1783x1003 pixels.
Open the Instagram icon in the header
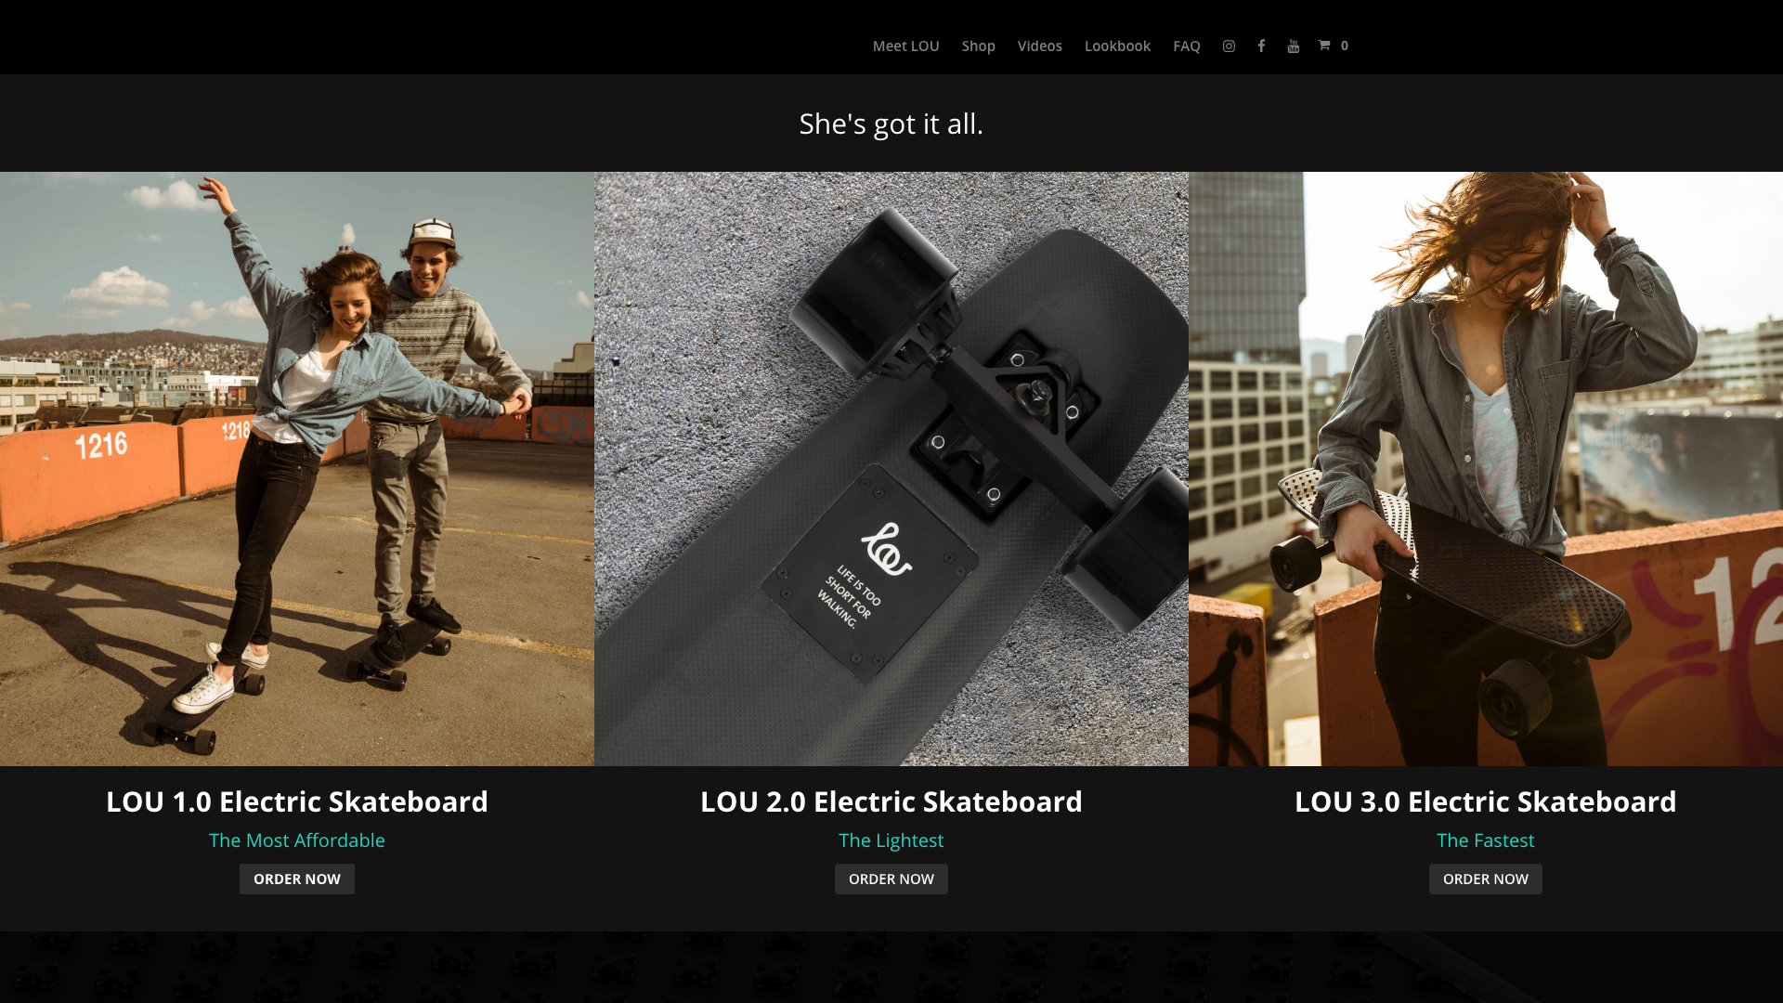pos(1229,46)
